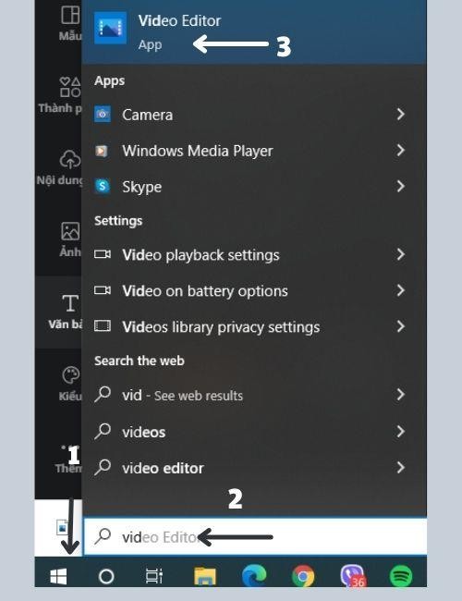Viewport: 462px width, 601px height.
Task: Open Windows Media Player result
Action: click(x=254, y=150)
